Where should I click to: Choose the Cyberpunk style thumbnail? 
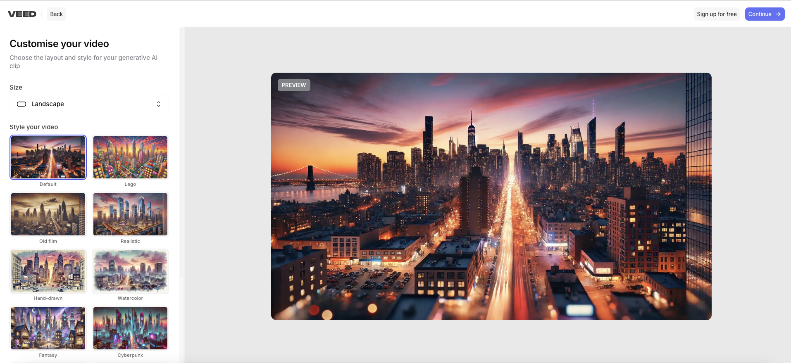click(131, 328)
